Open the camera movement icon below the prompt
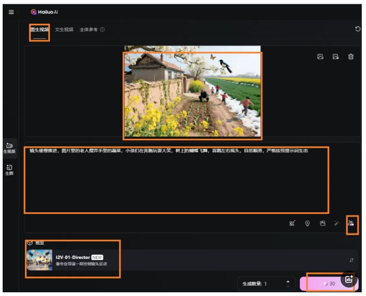366x296 pixels. click(x=322, y=223)
